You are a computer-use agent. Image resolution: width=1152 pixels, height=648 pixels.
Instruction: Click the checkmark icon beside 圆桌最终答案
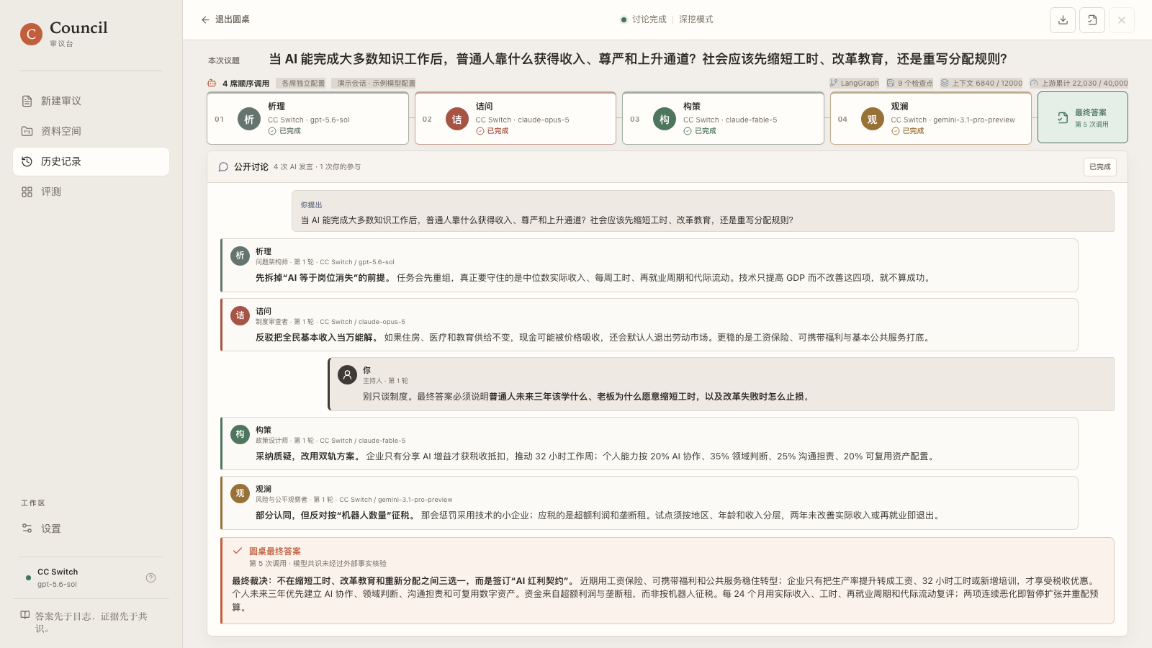click(x=237, y=551)
